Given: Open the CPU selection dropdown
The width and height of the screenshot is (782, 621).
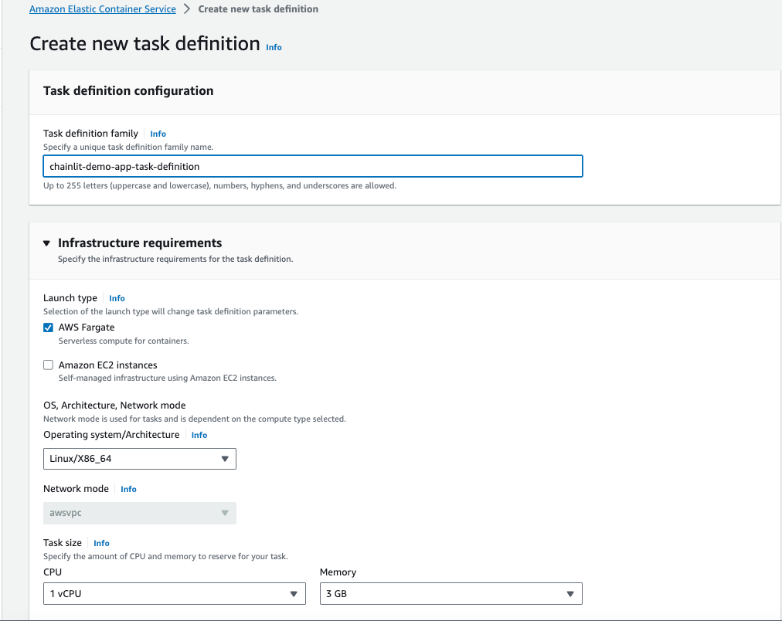Looking at the screenshot, I should click(174, 593).
